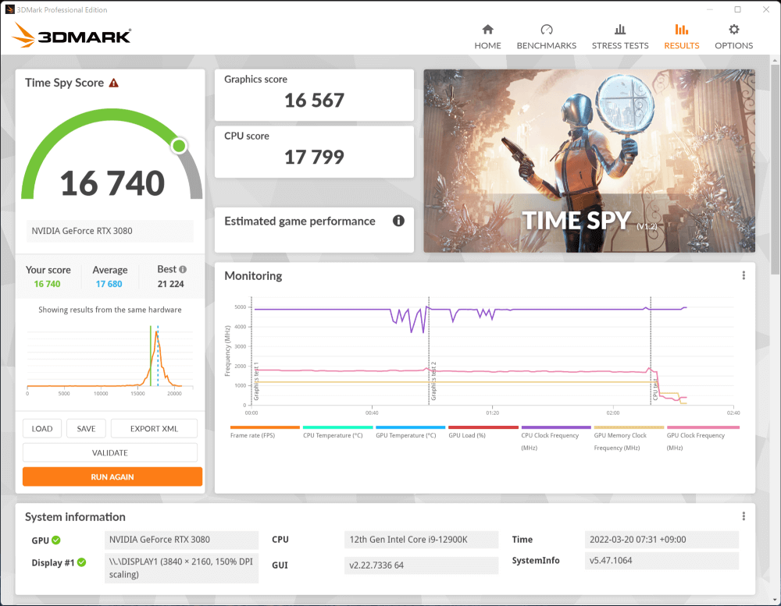Click the VALIDATE button
Viewport: 781px width, 606px height.
click(x=110, y=452)
